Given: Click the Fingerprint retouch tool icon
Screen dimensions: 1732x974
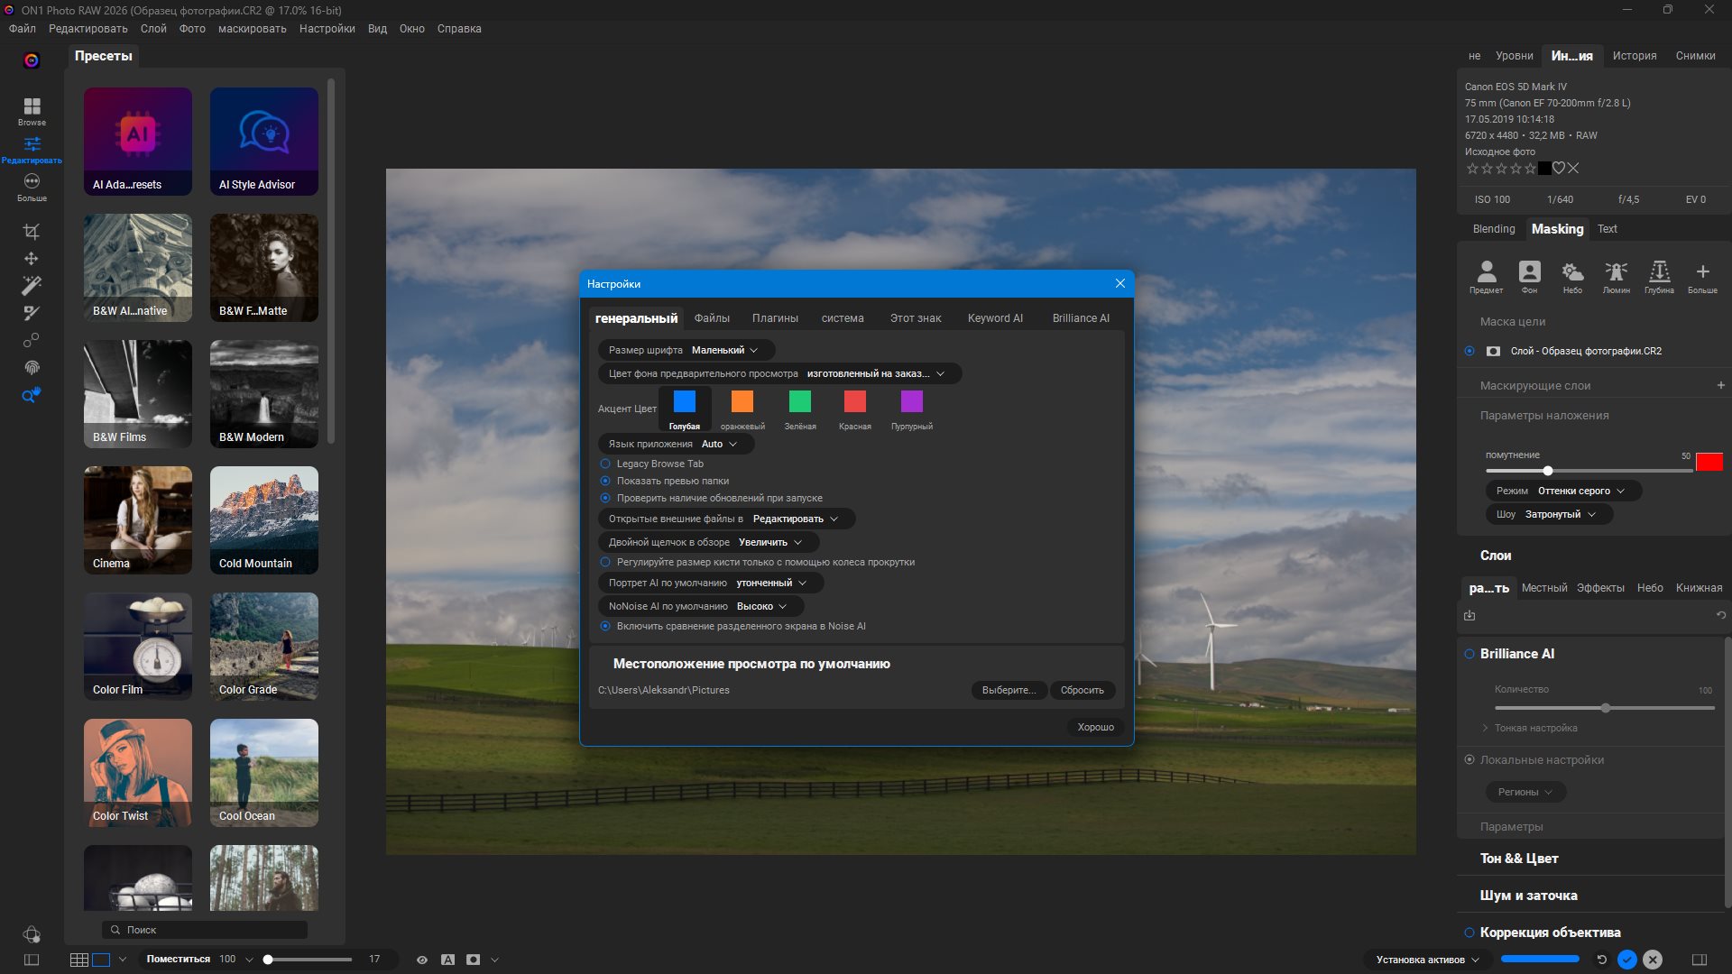Looking at the screenshot, I should pos(31,368).
